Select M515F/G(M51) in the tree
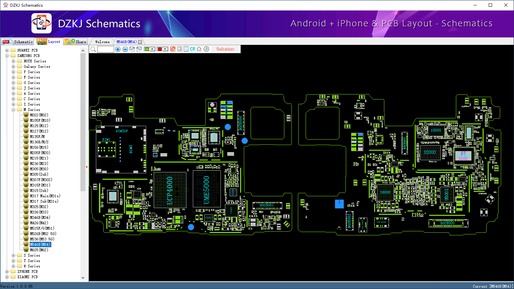The image size is (514, 289). [42, 228]
